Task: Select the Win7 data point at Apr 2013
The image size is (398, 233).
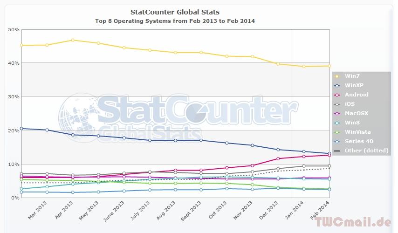Action: [x=73, y=40]
